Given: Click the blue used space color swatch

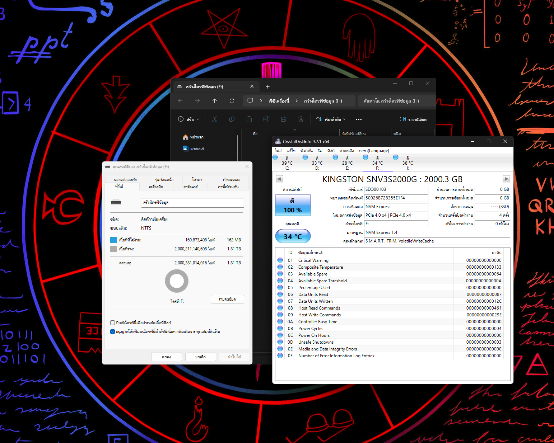Looking at the screenshot, I should click(x=113, y=240).
